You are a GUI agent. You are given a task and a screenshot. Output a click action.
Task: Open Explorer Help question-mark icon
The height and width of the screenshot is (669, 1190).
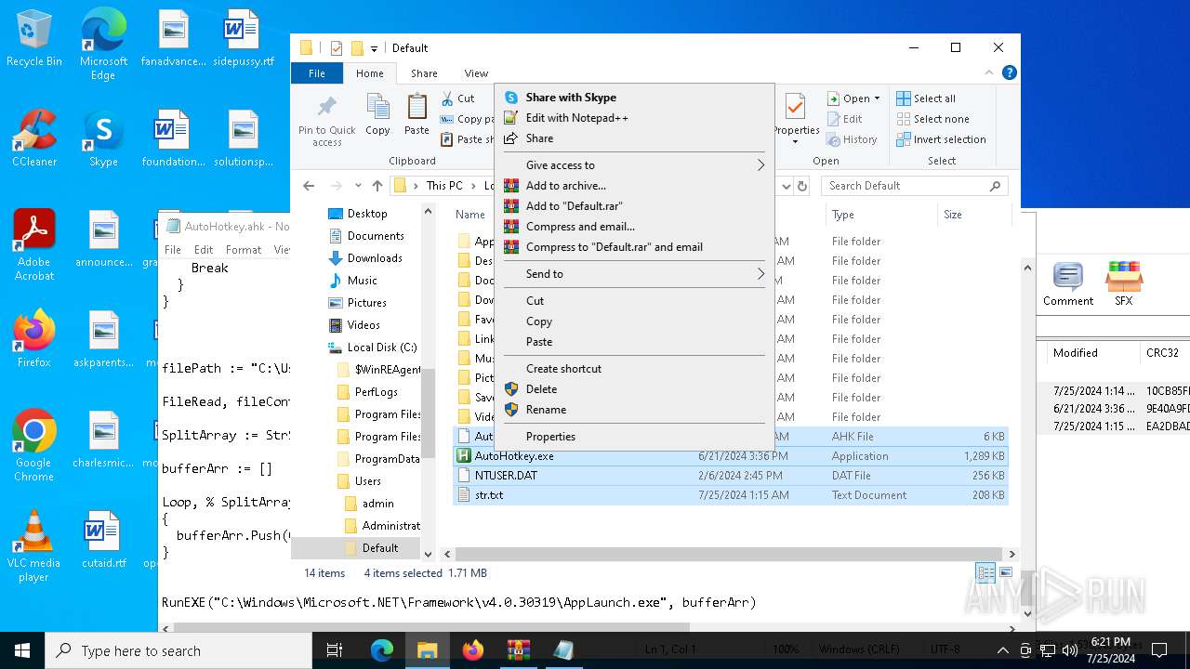(x=1009, y=72)
